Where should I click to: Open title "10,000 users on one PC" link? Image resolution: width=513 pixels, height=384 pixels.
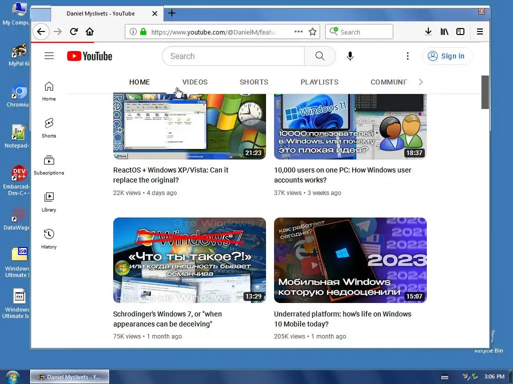tap(343, 175)
